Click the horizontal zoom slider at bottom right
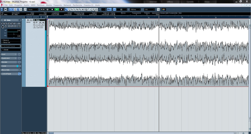251x134 pixels. pyautogui.click(x=243, y=133)
